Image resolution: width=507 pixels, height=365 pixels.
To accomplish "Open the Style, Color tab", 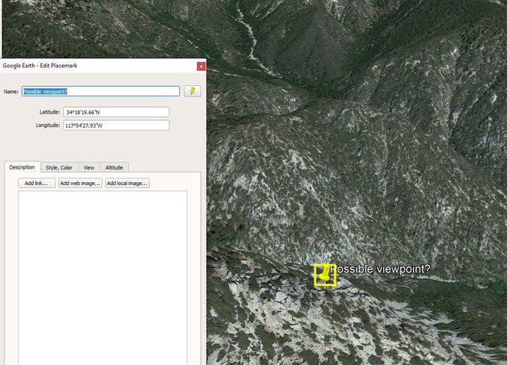I will [59, 167].
